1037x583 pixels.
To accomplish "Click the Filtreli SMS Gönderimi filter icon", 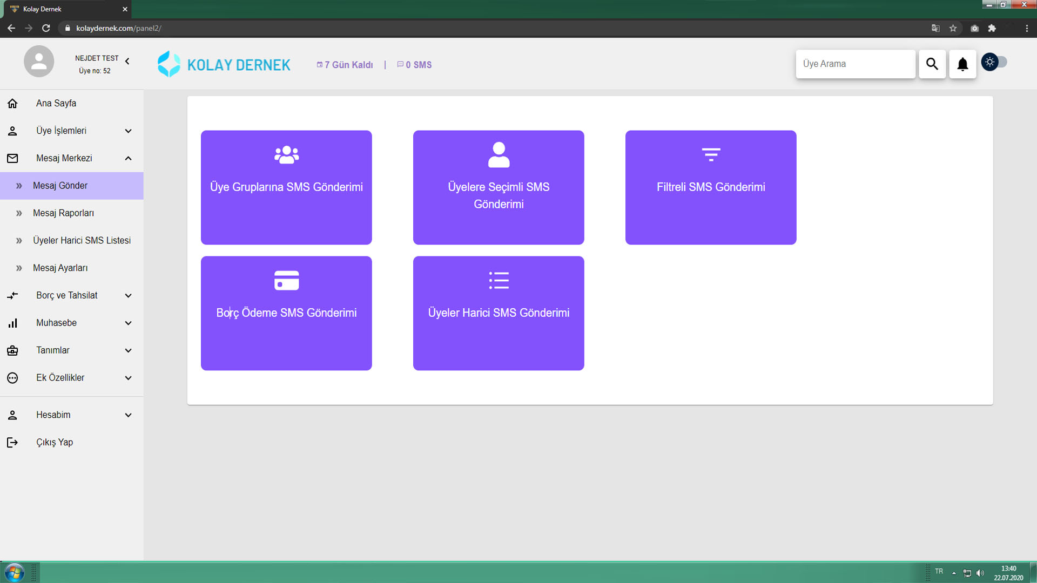I will (711, 154).
